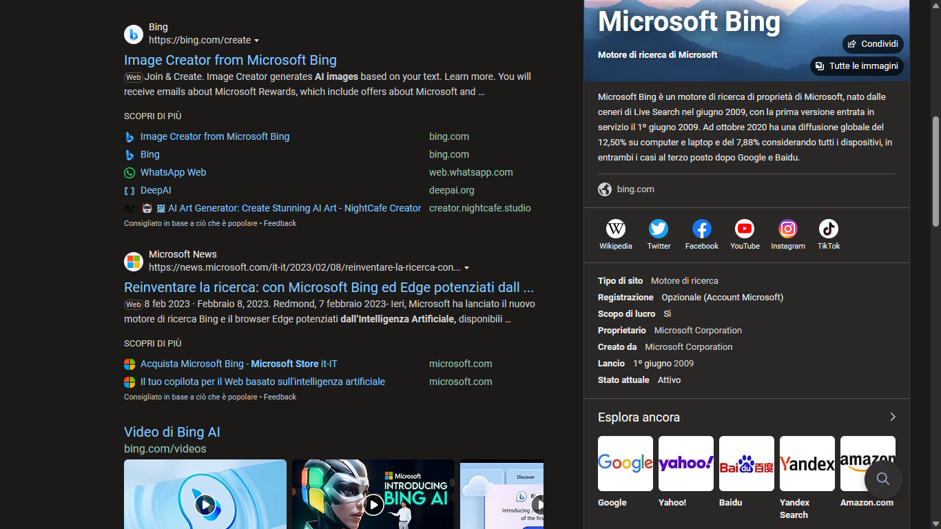Click the Microsoft Bing panel title
The image size is (941, 529).
coord(689,21)
